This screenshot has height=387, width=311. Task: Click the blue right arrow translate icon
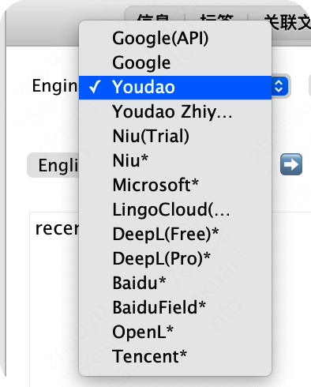(291, 164)
